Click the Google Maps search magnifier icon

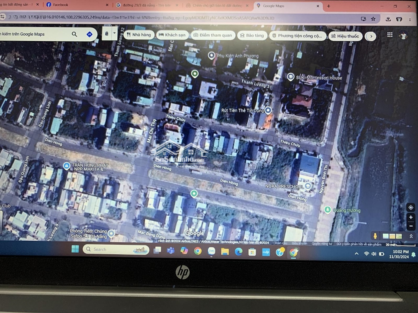pos(74,34)
